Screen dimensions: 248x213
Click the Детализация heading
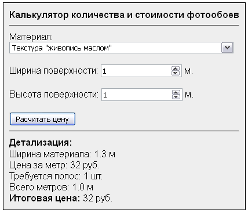(41, 142)
